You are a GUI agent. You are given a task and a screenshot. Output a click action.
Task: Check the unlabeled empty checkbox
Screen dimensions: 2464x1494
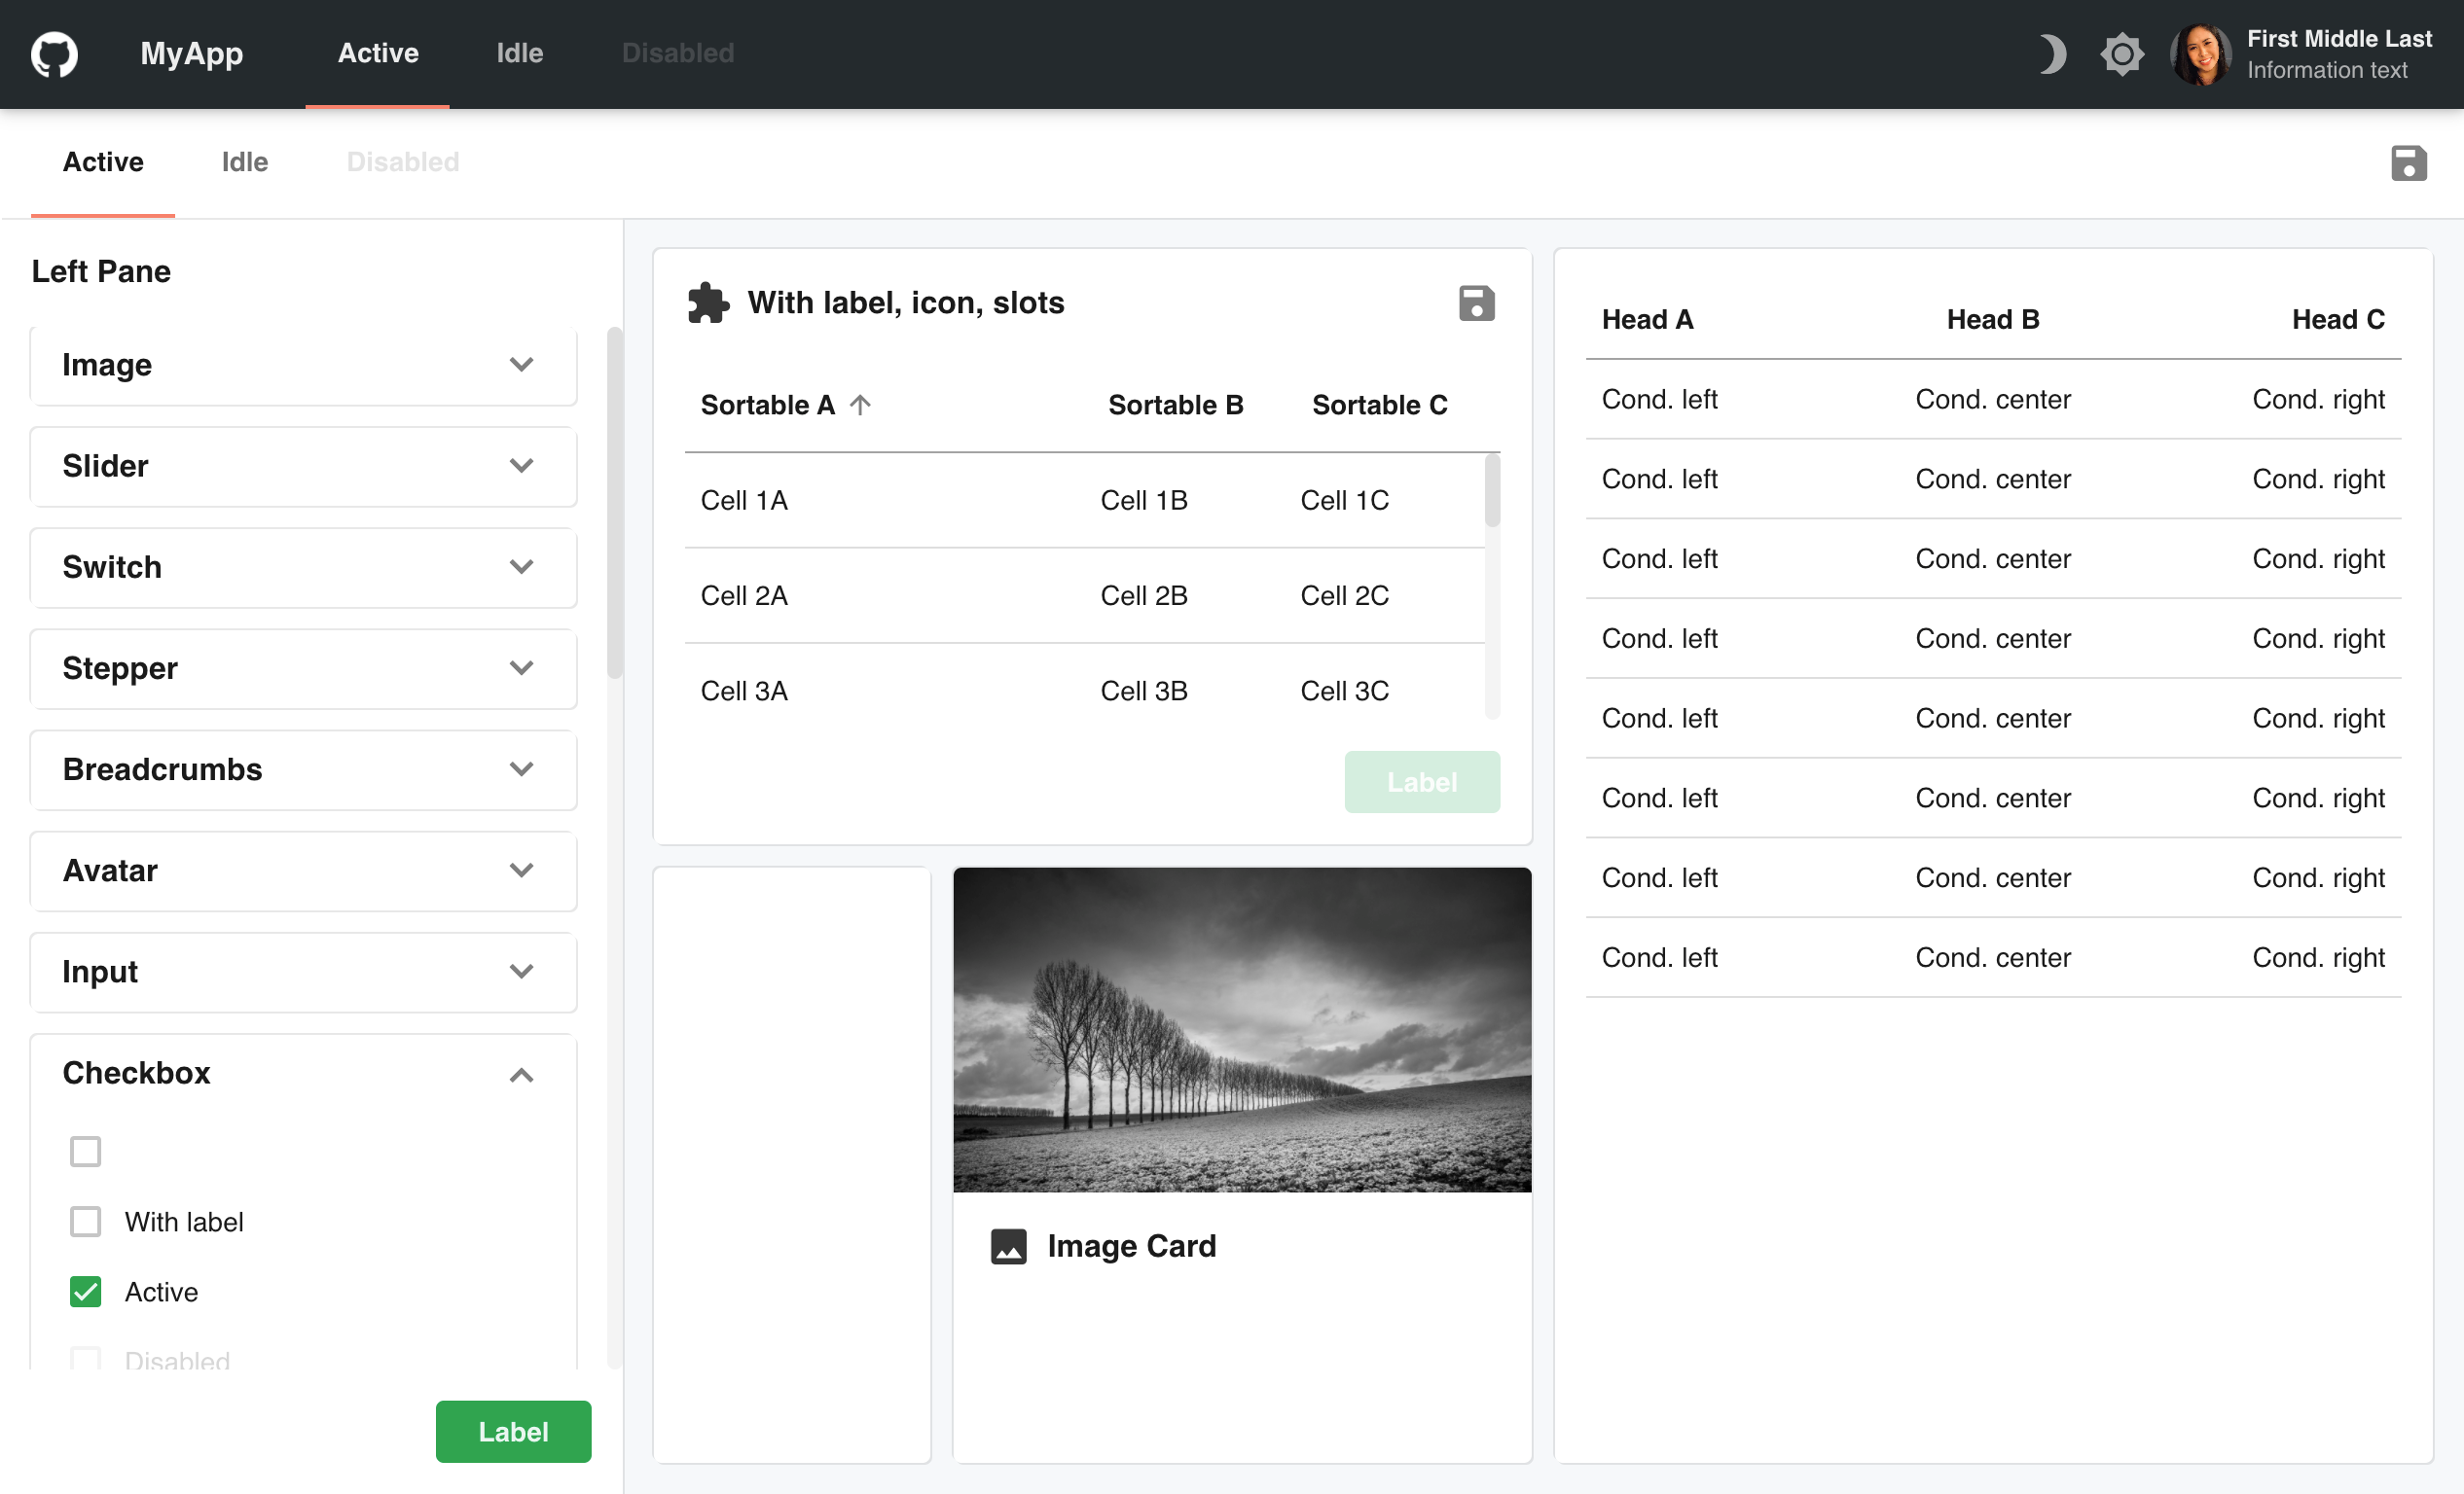click(x=86, y=1152)
